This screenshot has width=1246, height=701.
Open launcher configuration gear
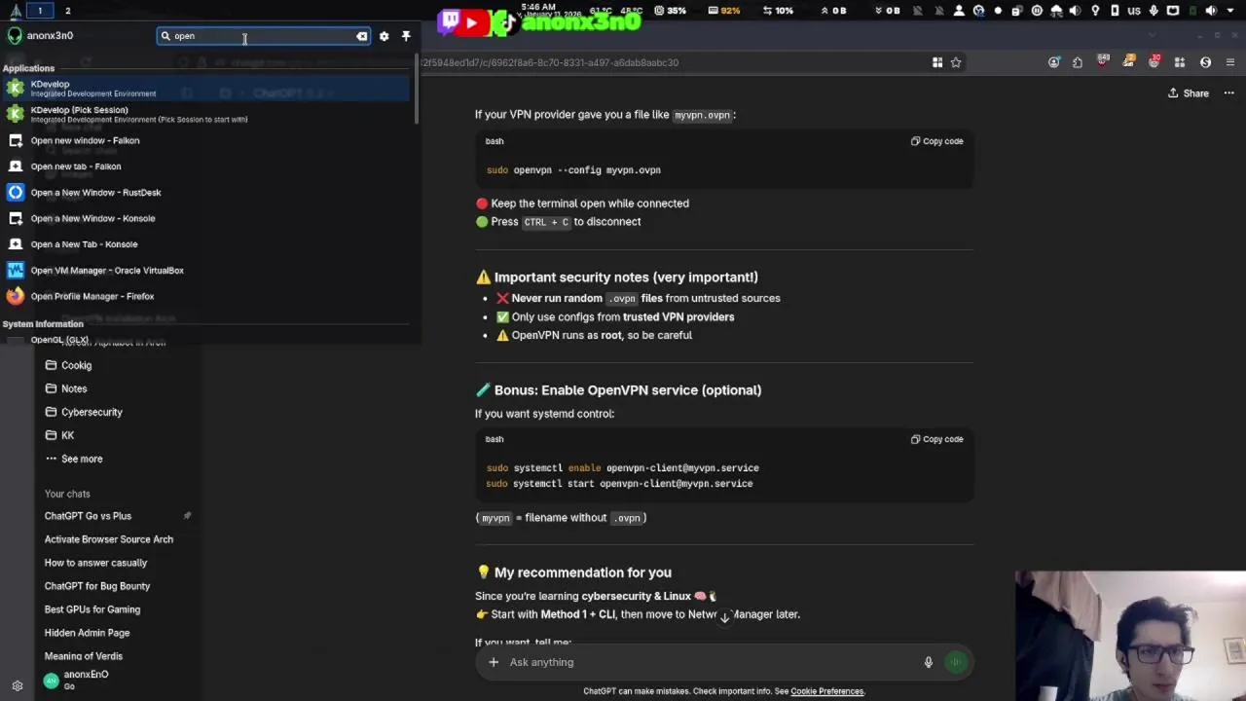384,36
